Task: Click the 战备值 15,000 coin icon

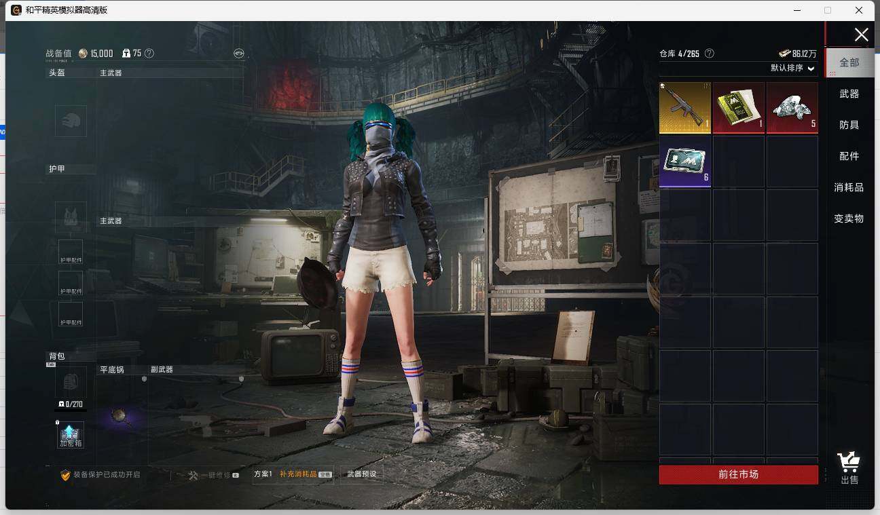Action: click(x=83, y=54)
